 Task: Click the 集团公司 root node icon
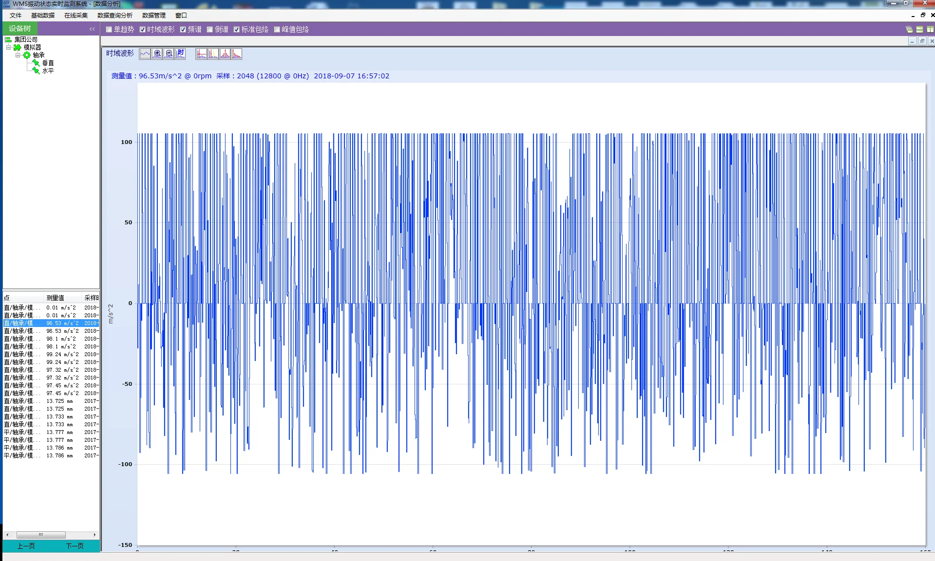[x=8, y=39]
